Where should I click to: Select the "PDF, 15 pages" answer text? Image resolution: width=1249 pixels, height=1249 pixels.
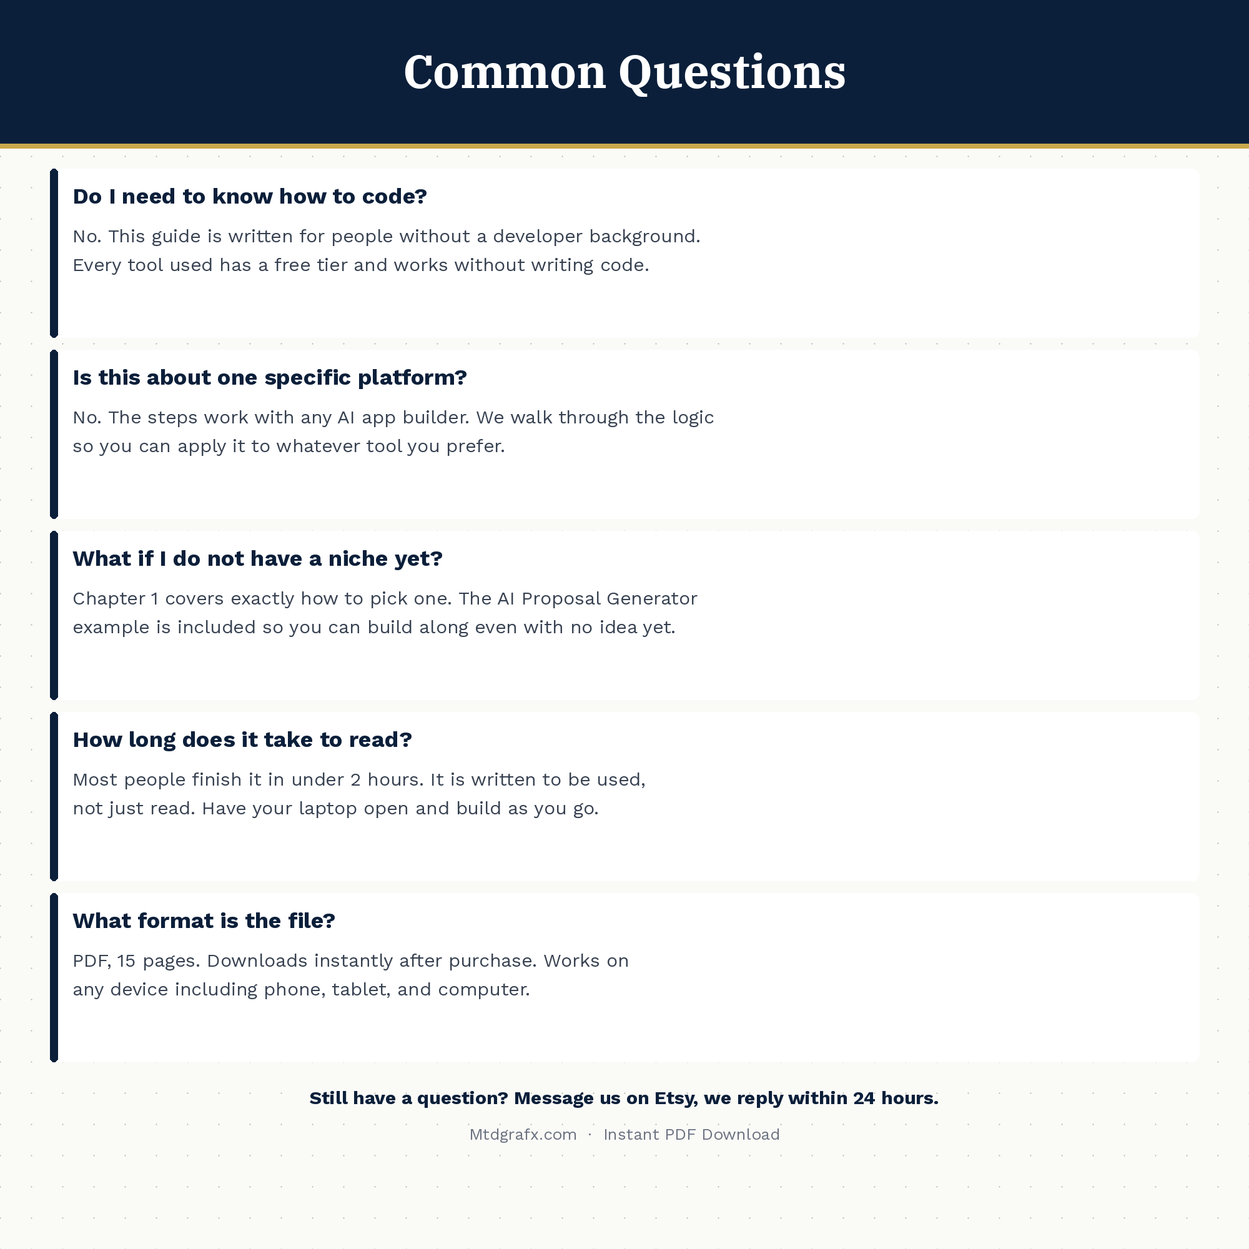pyautogui.click(x=350, y=975)
